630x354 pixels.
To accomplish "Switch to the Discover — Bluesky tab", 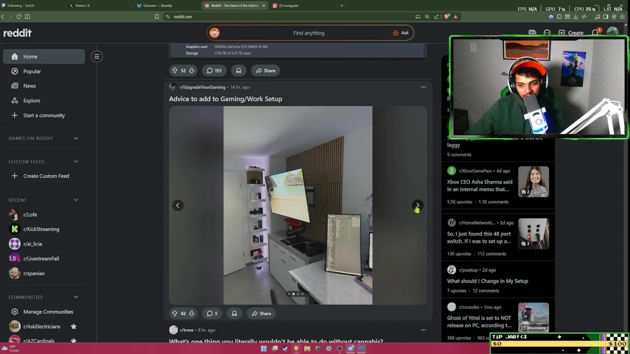I will [x=167, y=5].
